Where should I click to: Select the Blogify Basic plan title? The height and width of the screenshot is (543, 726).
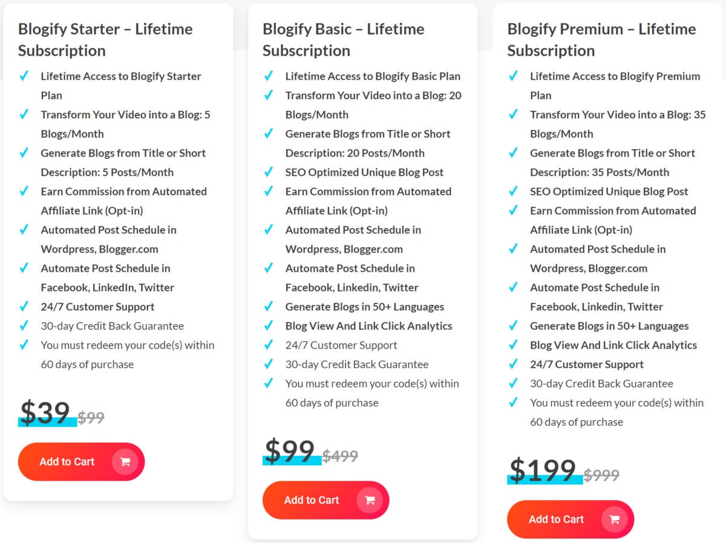343,40
